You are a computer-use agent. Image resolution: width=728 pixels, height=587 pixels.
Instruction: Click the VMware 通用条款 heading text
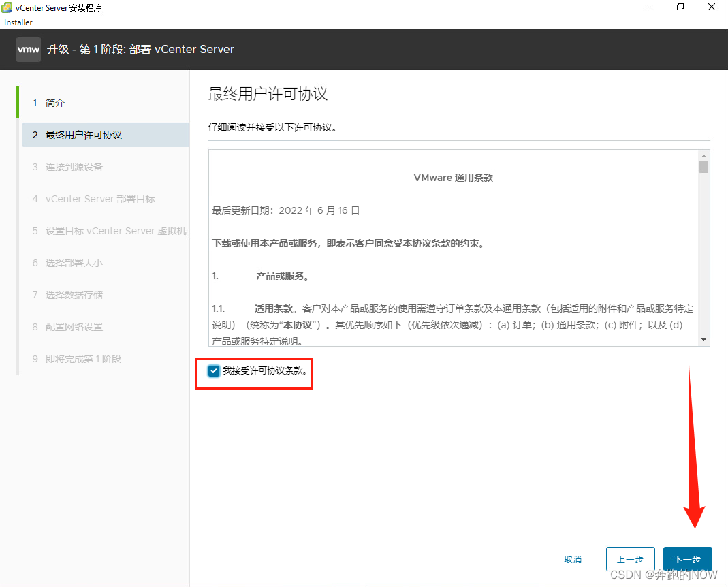point(453,178)
